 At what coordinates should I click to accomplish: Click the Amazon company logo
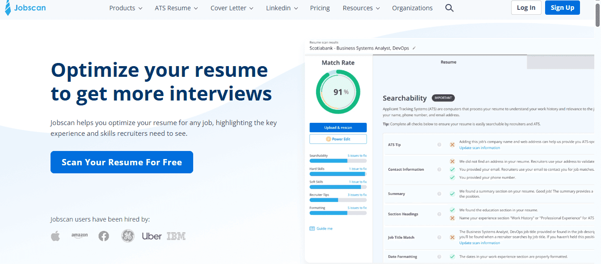tap(80, 235)
